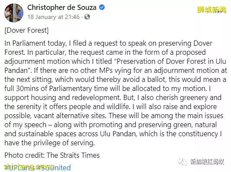Click the globe public-audience icon
The height and width of the screenshot is (172, 231).
click(x=87, y=17)
